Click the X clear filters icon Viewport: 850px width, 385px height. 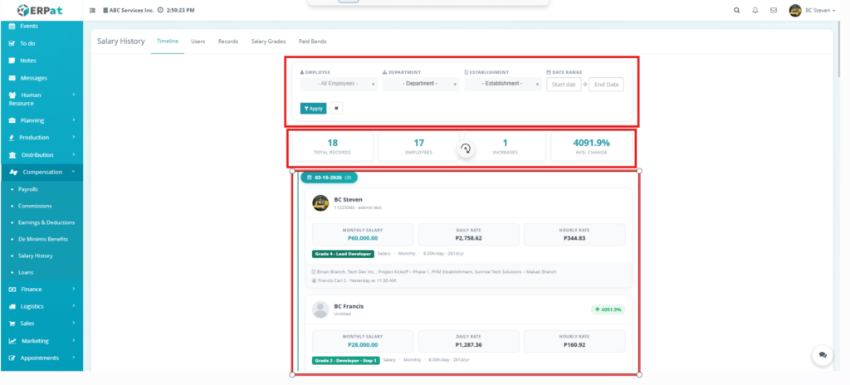point(336,108)
